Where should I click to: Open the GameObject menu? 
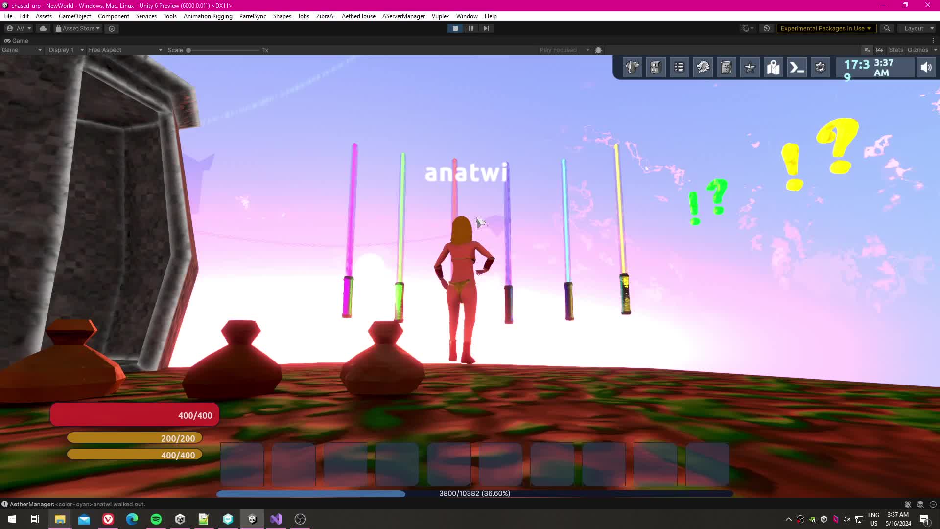click(74, 16)
